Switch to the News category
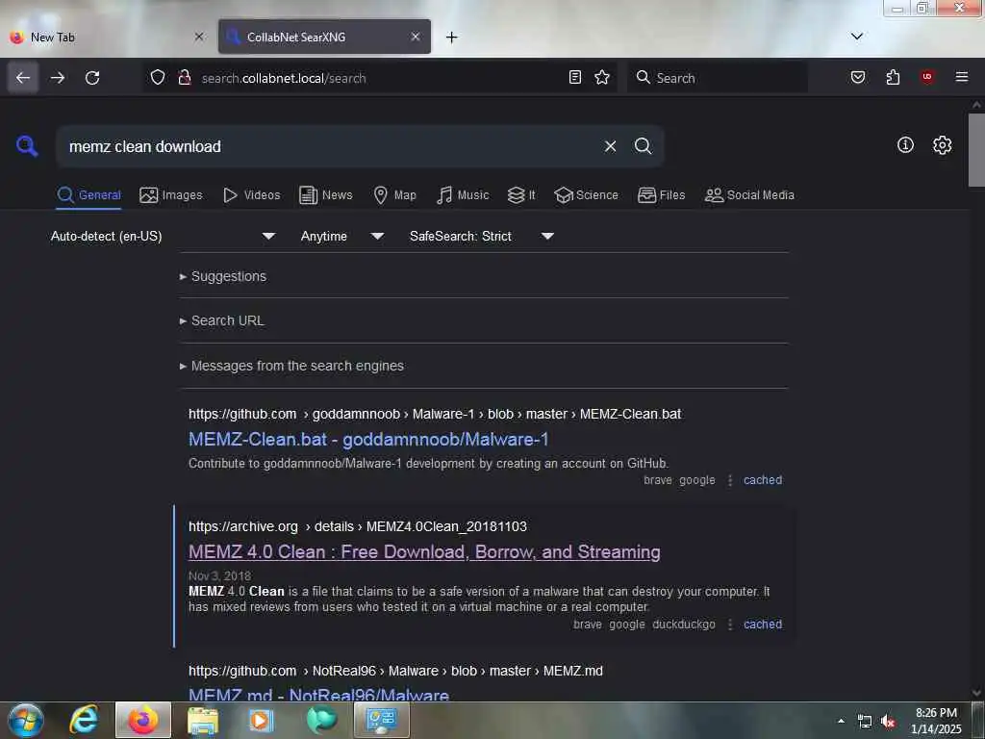Image resolution: width=985 pixels, height=739 pixels. pos(326,195)
